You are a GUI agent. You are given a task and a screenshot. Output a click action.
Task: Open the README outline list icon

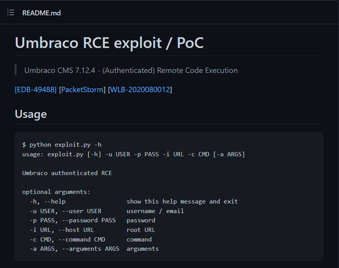(x=11, y=13)
